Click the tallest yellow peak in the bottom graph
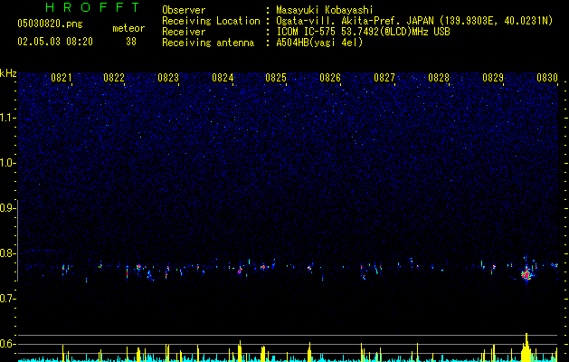The width and height of the screenshot is (569, 362). click(526, 347)
